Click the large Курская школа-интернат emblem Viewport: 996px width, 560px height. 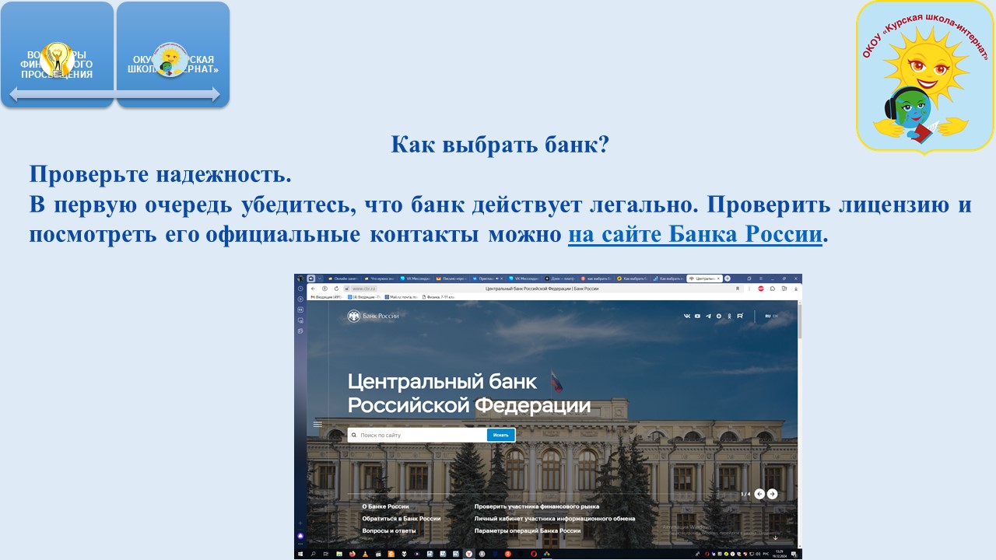924,75
